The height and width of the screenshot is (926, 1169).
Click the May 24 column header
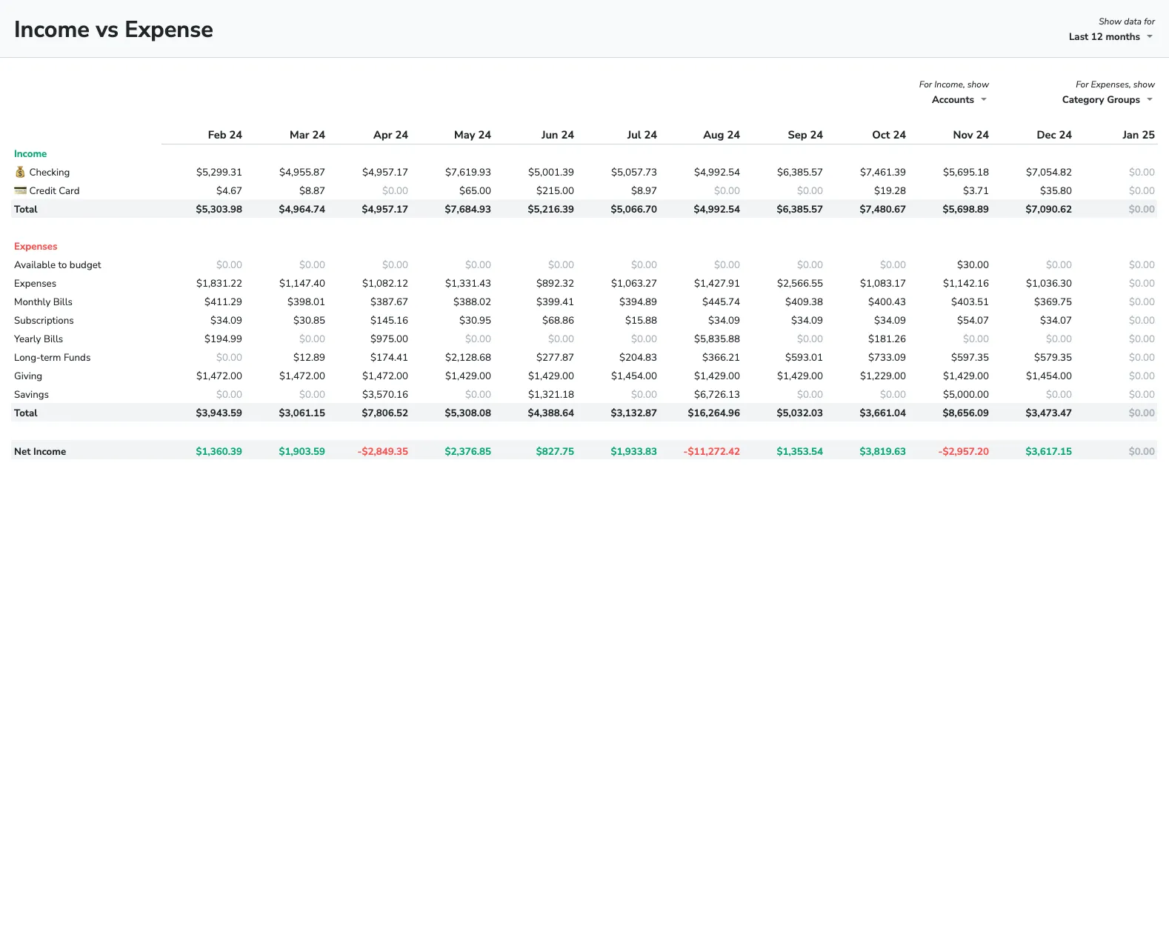473,135
